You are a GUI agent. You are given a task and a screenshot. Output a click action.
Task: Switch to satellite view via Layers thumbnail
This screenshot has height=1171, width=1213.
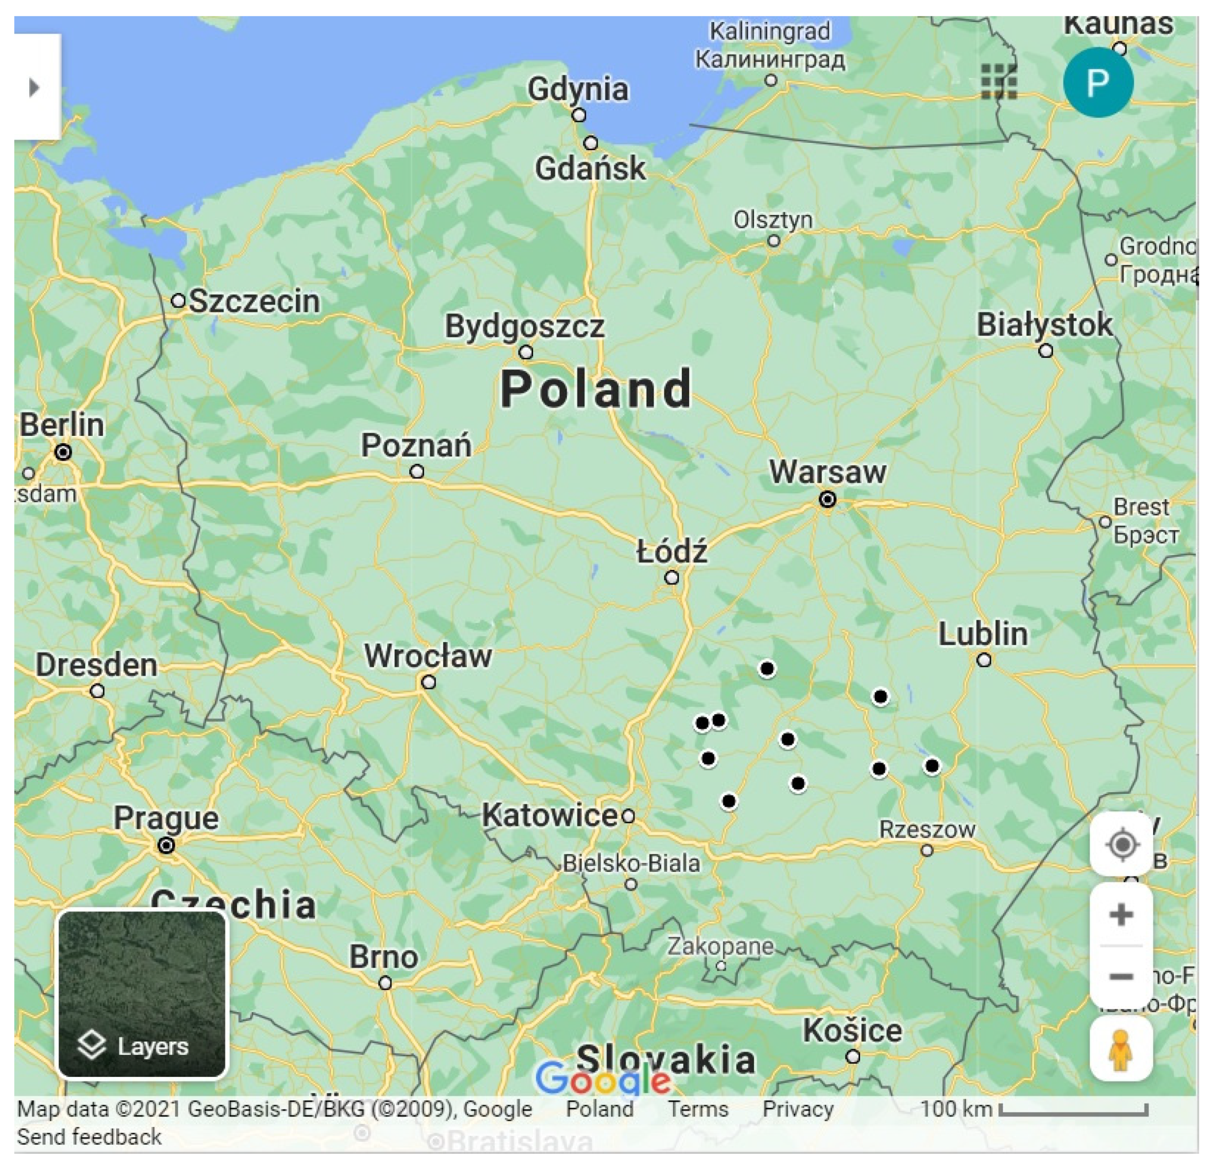tap(142, 995)
